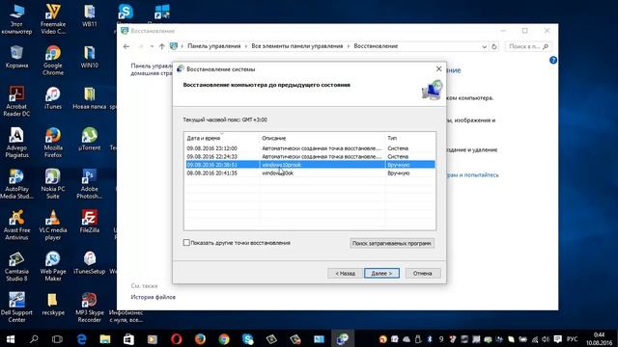Open µTorrent desktop shortcut
Viewport: 618px width, 347px height.
(x=90, y=139)
